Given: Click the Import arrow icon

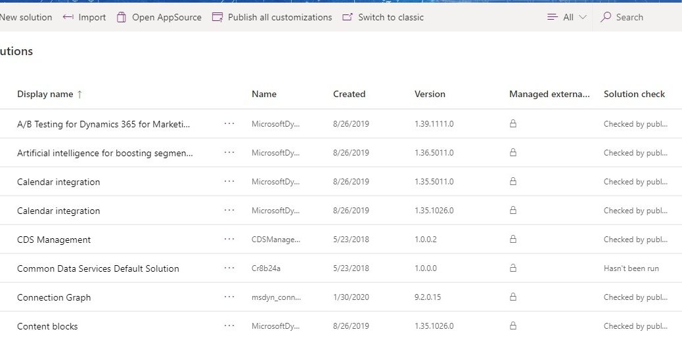Looking at the screenshot, I should (x=68, y=17).
